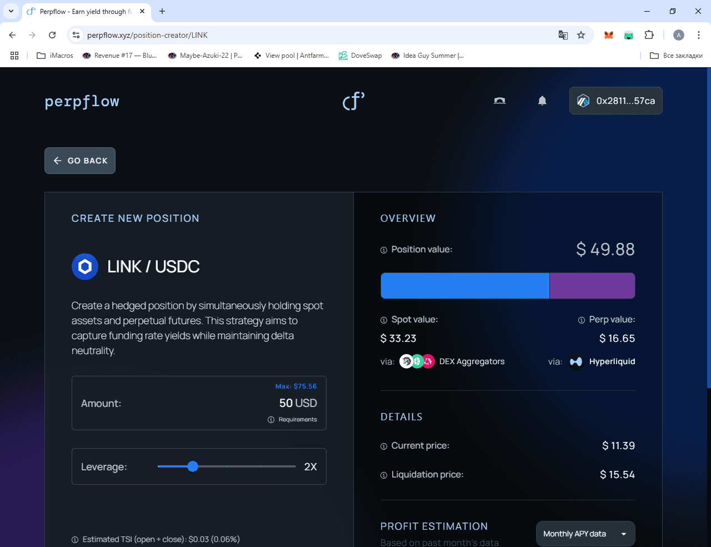Bookmark this page with the star icon
This screenshot has width=711, height=547.
pyautogui.click(x=581, y=35)
